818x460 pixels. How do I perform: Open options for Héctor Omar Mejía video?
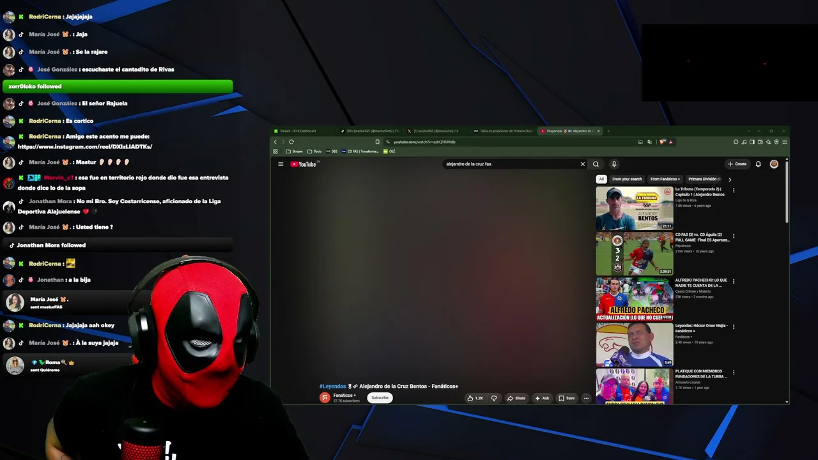[734, 326]
